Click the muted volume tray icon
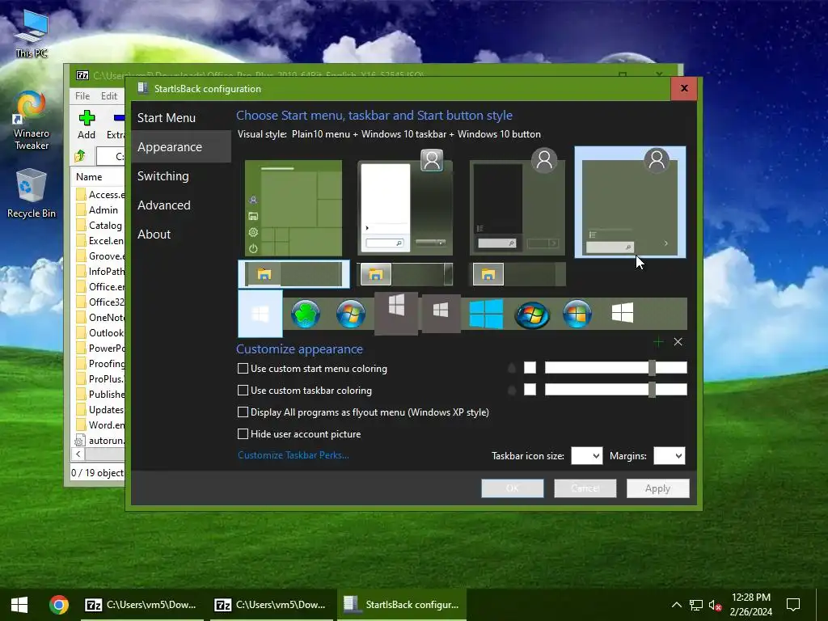Screen dimensions: 828x621 (x=715, y=605)
